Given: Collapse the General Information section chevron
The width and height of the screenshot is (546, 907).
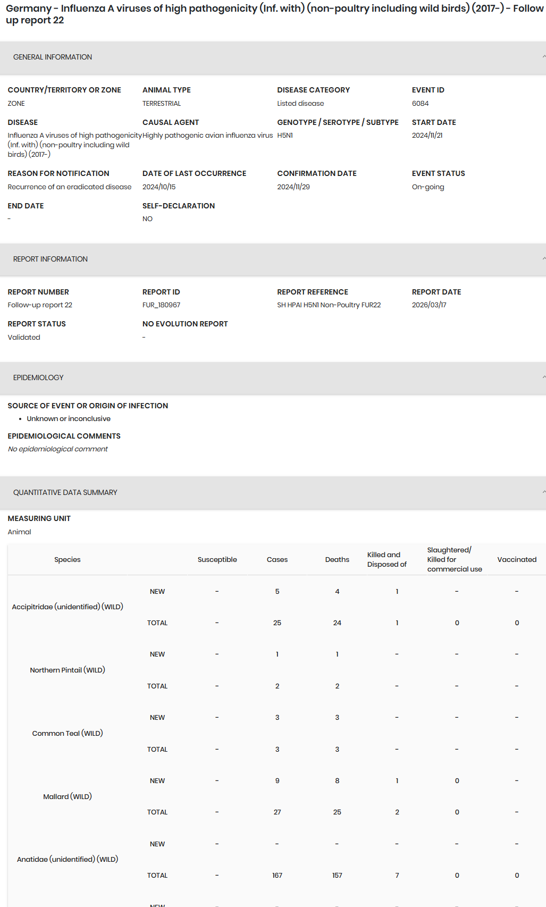Looking at the screenshot, I should (x=543, y=57).
